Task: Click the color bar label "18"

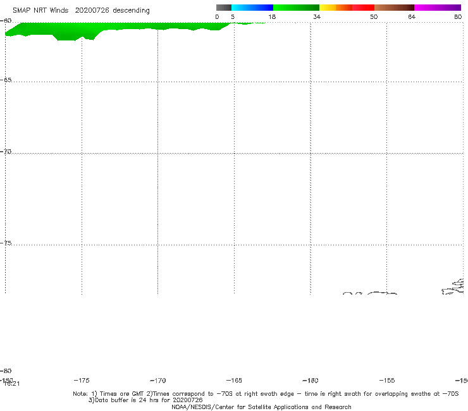Action: coord(272,17)
